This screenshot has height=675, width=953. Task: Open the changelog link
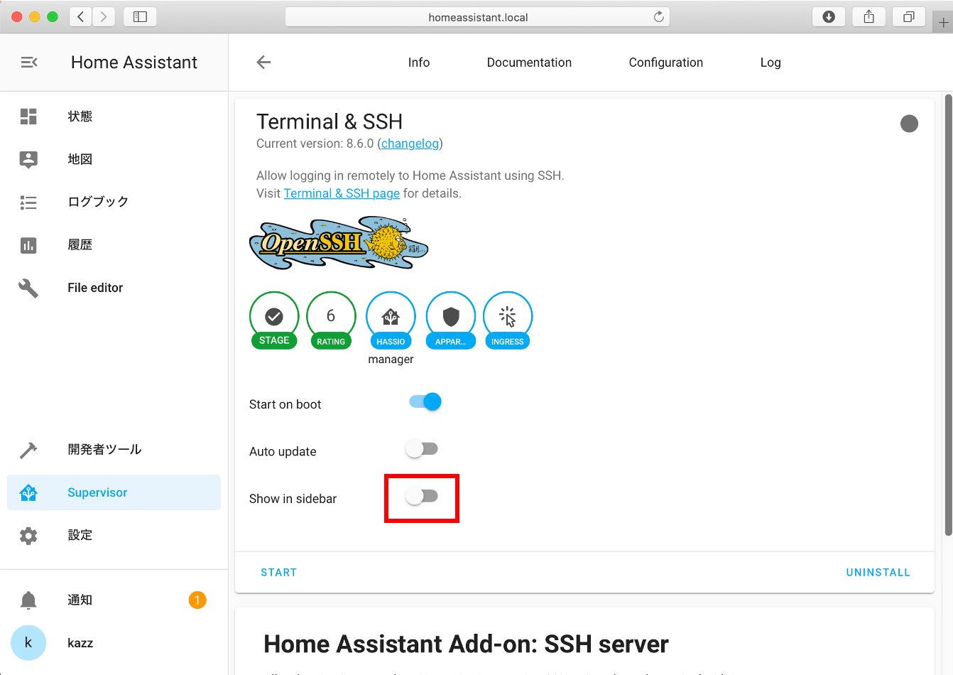410,144
